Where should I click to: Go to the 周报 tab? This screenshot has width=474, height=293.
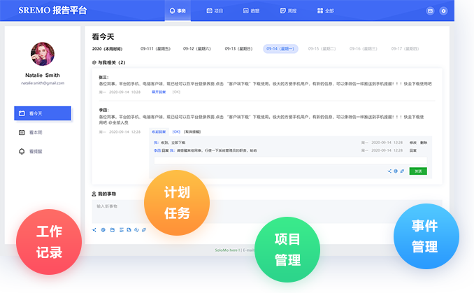pos(288,11)
